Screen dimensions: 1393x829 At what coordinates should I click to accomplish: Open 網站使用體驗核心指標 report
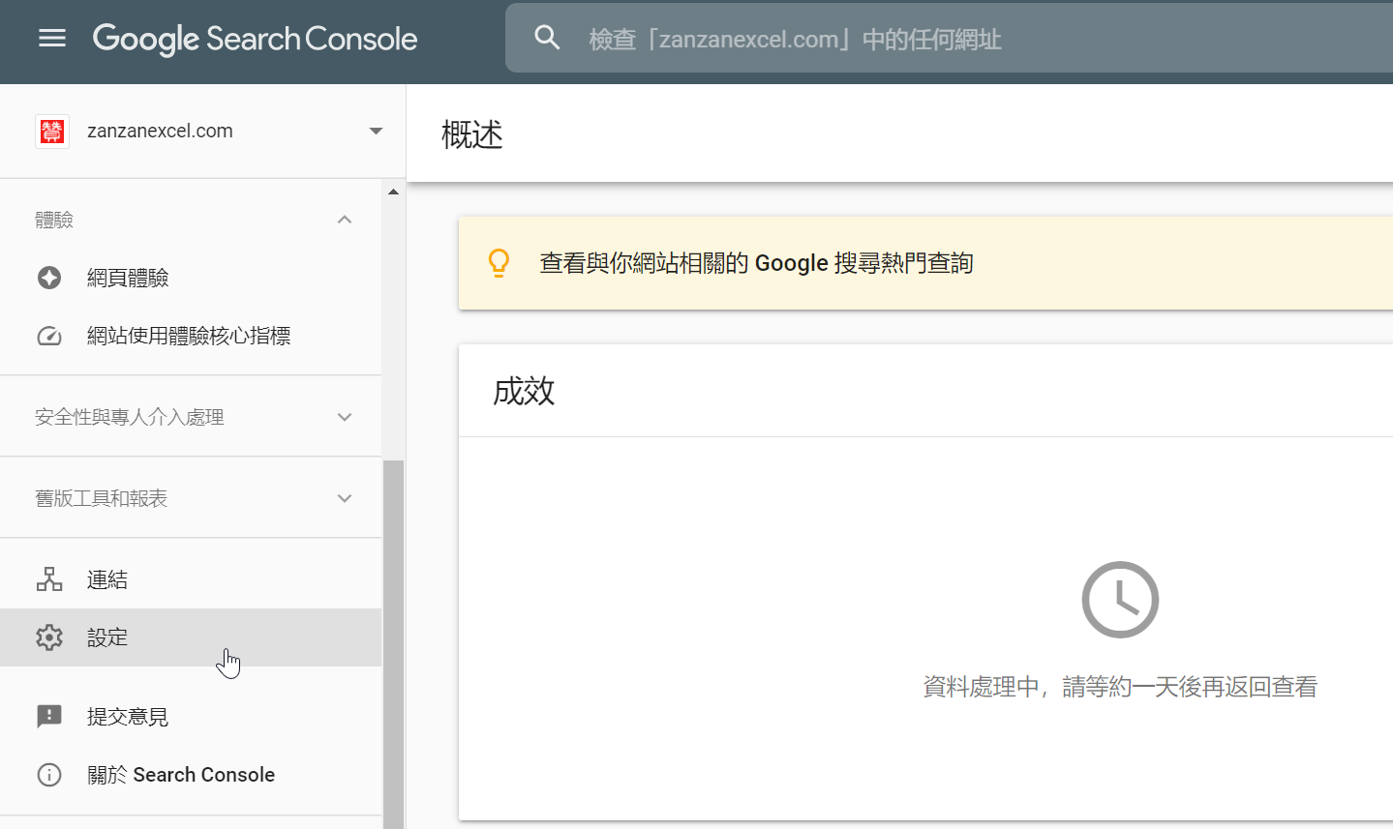coord(191,336)
